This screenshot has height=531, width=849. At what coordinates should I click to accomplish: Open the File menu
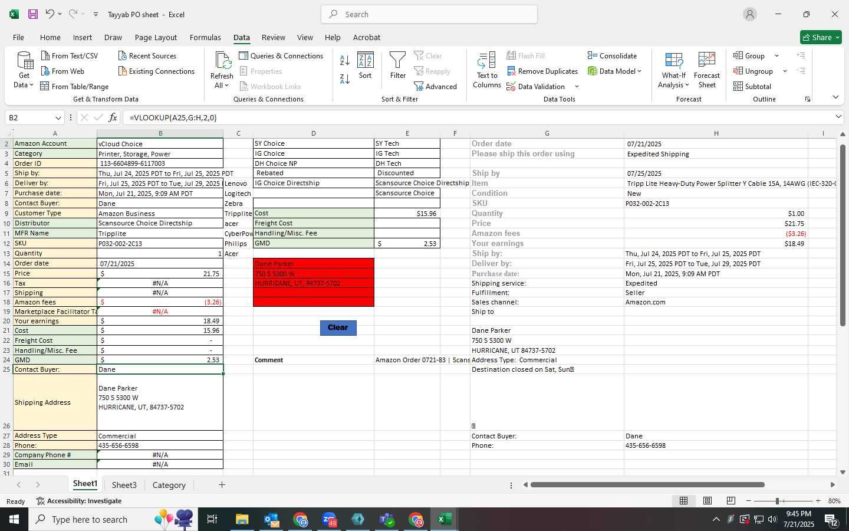tap(18, 37)
